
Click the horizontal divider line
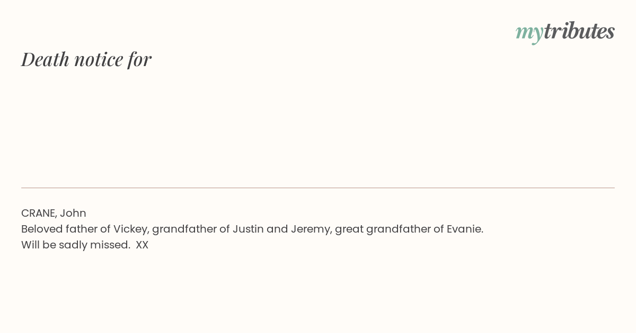[318, 188]
